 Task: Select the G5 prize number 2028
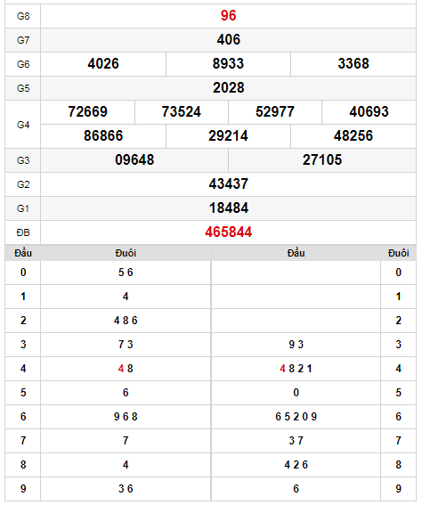[x=228, y=88]
